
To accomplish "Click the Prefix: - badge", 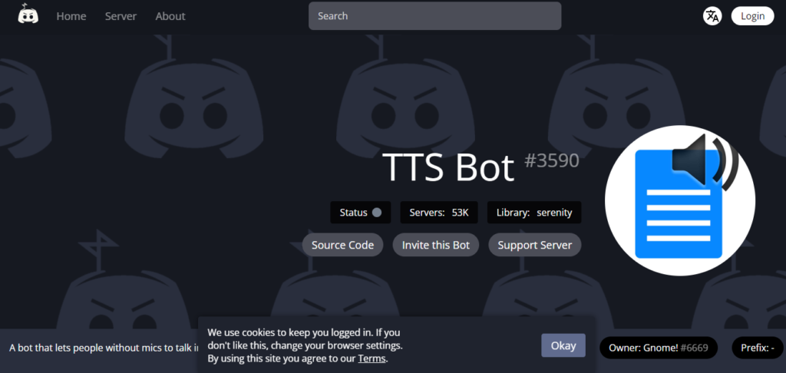I will (x=759, y=348).
